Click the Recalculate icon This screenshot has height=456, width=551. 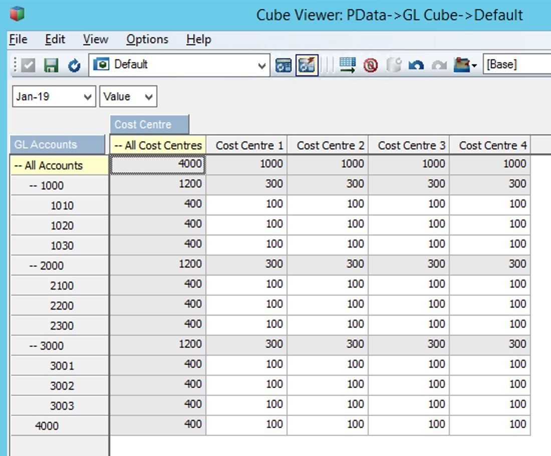coord(74,64)
